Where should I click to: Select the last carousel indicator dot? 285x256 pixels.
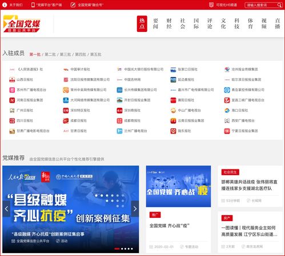pyautogui.click(x=132, y=249)
